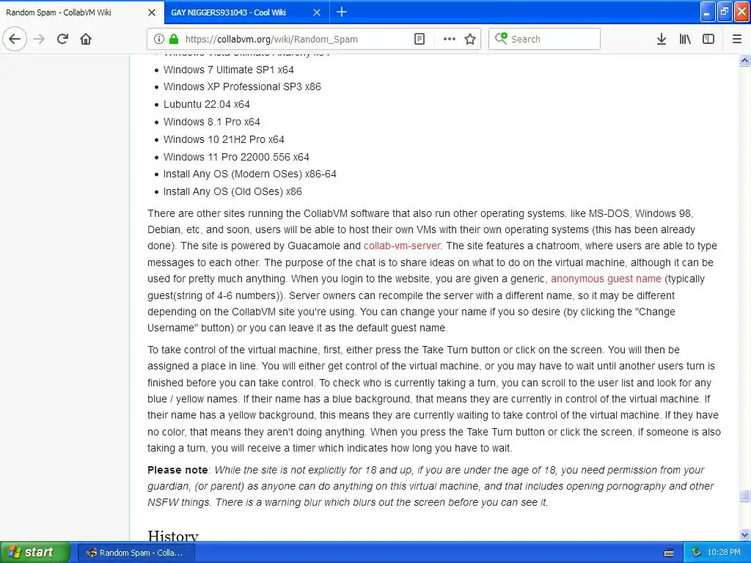Viewport: 751px width, 563px height.
Task: Click the system tray notification icon
Action: click(x=697, y=553)
